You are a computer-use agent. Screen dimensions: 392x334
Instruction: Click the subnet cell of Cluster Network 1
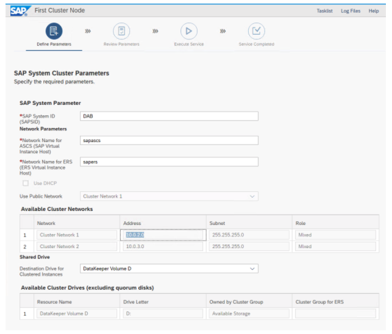coord(249,235)
